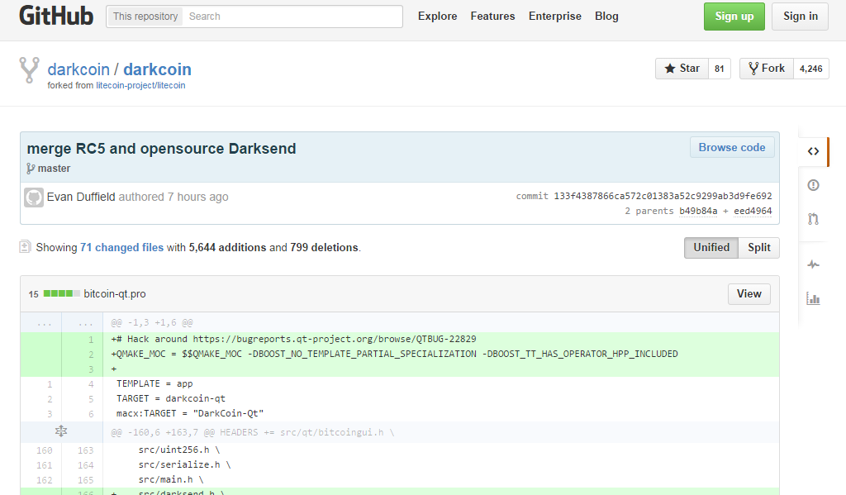
Task: Click the forked repository icon beside darkcoin
Action: [x=29, y=70]
